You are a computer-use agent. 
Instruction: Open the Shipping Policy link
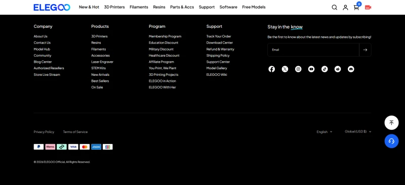(x=218, y=56)
